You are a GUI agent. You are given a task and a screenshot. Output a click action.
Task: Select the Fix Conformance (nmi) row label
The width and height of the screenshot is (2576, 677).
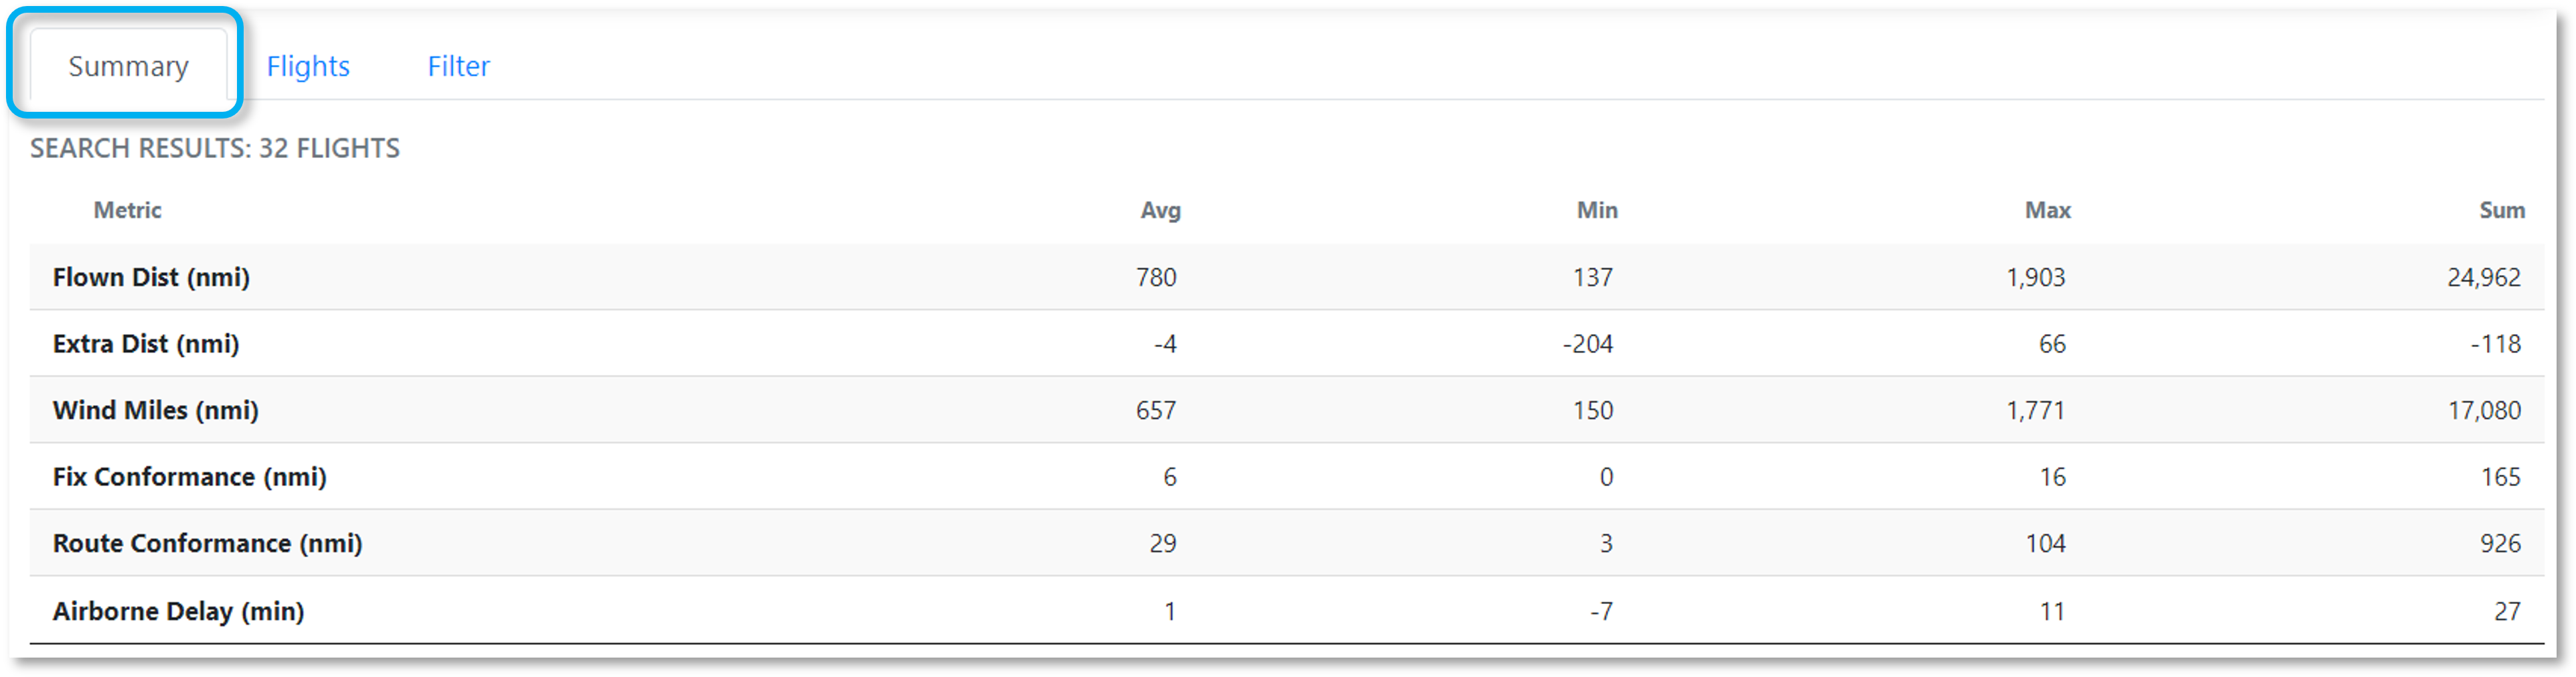189,477
